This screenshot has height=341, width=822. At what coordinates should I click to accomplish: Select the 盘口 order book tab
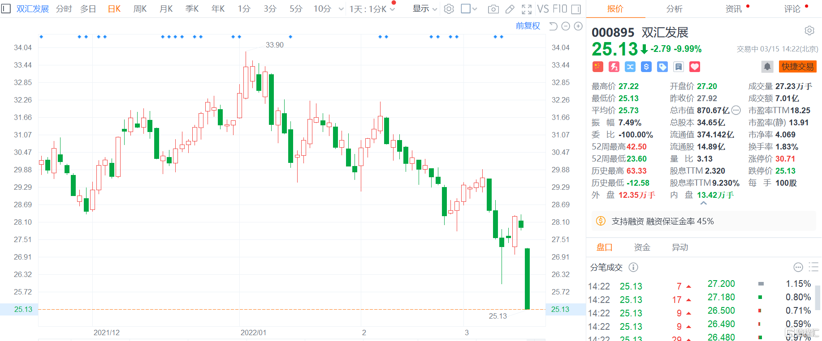[604, 247]
